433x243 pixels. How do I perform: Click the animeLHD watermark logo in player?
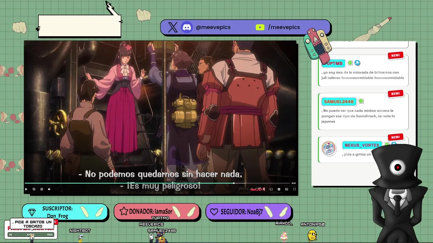[x=257, y=189]
